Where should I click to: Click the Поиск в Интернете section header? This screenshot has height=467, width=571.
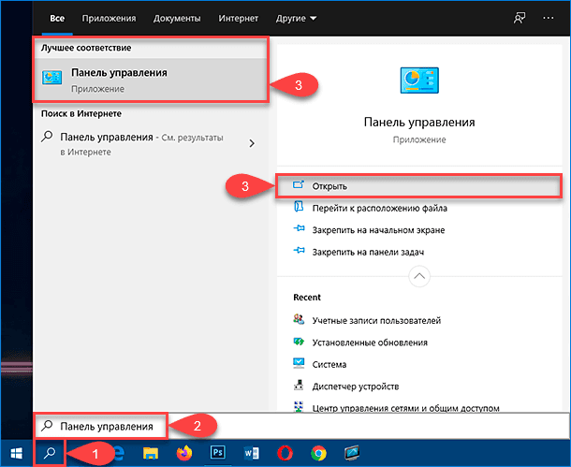(81, 113)
